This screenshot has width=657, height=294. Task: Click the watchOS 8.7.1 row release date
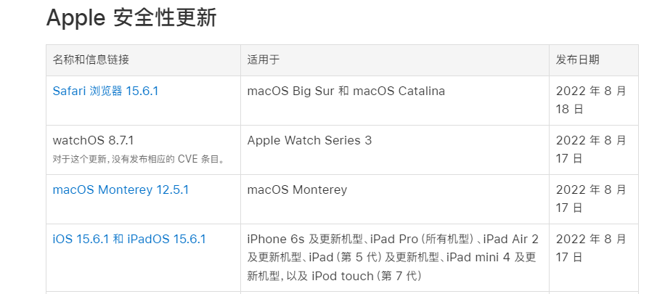591,150
